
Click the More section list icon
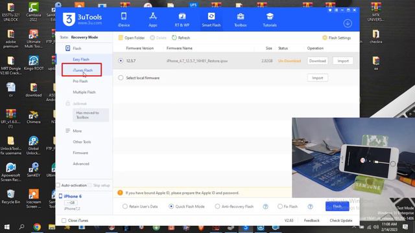click(67, 131)
